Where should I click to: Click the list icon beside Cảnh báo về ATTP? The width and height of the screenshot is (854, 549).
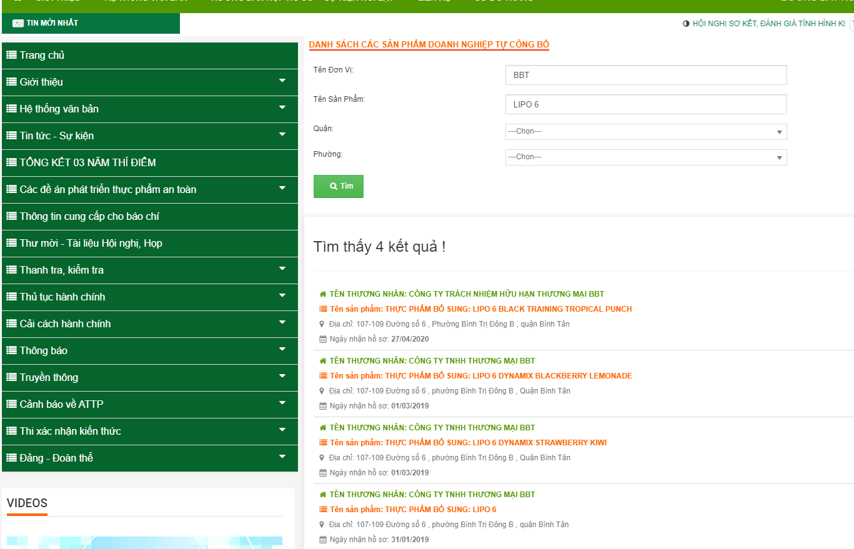pyautogui.click(x=11, y=404)
